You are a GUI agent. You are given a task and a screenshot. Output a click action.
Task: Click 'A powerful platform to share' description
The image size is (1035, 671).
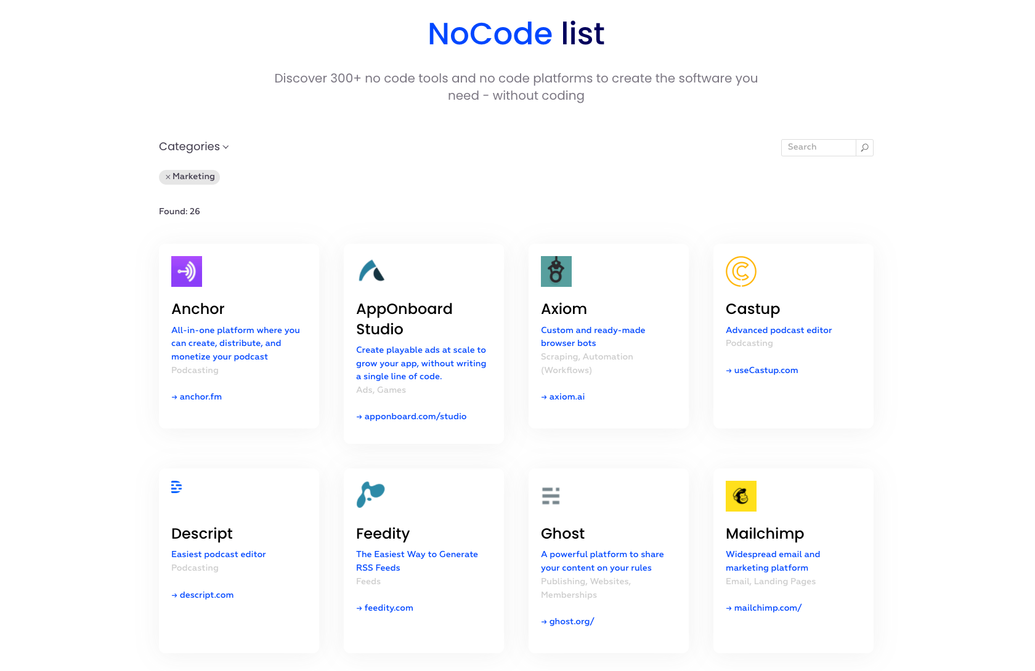(603, 561)
